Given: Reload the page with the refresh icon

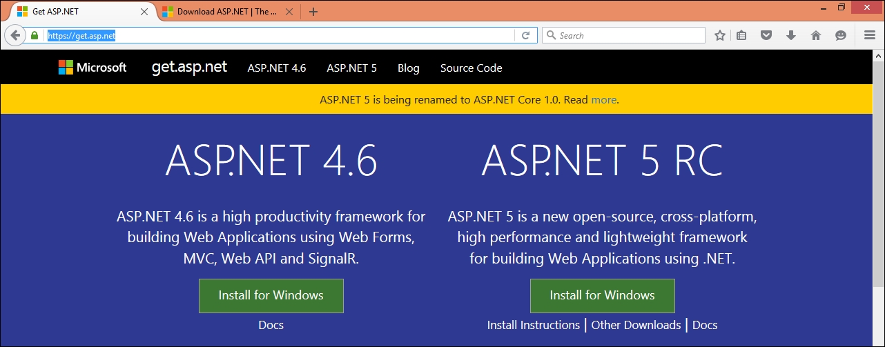Looking at the screenshot, I should pyautogui.click(x=525, y=35).
